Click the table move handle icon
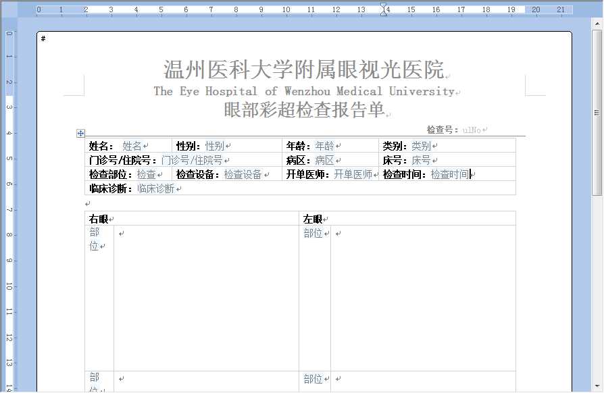The height and width of the screenshot is (393, 604). click(80, 133)
